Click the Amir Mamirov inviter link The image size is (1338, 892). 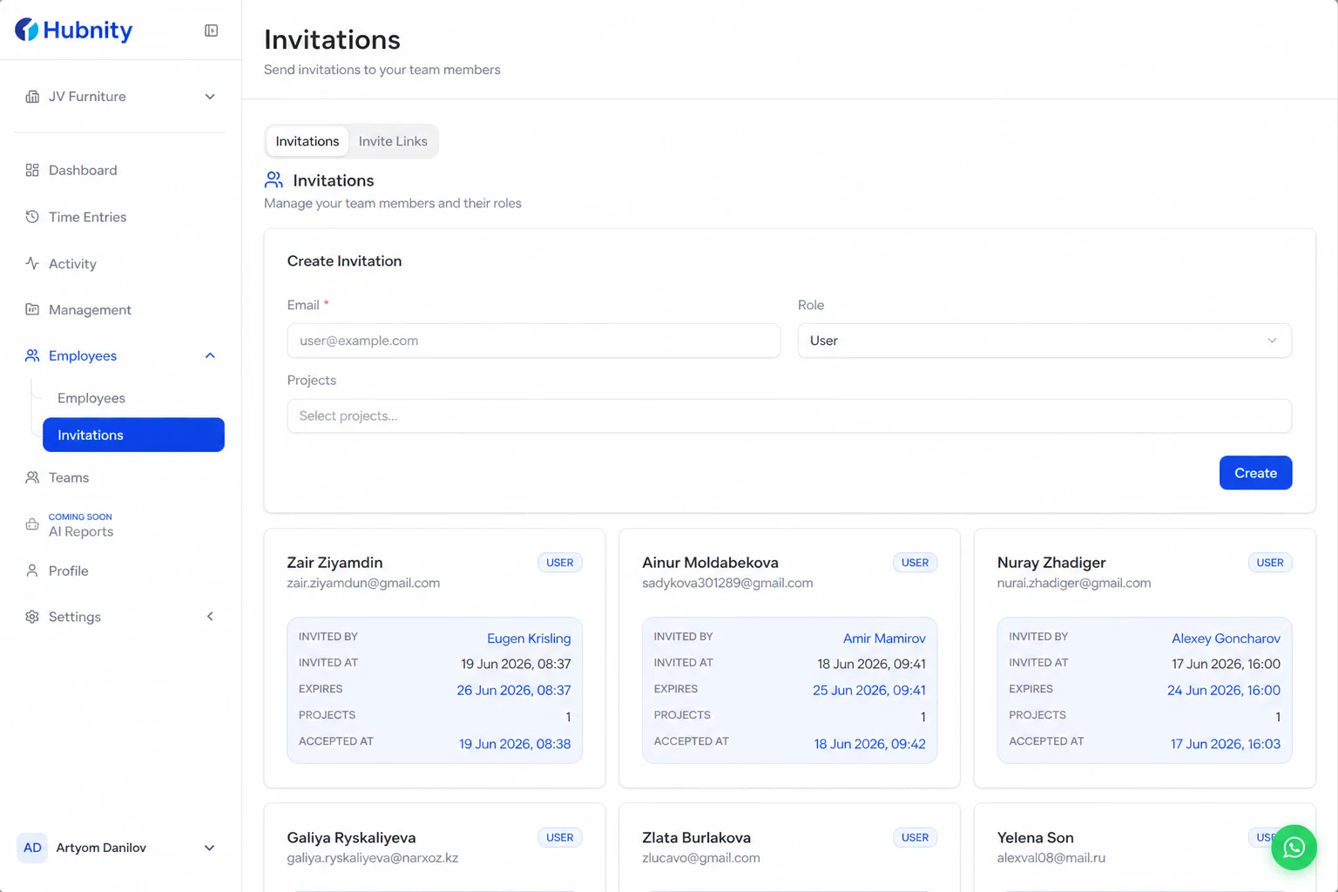pos(884,639)
